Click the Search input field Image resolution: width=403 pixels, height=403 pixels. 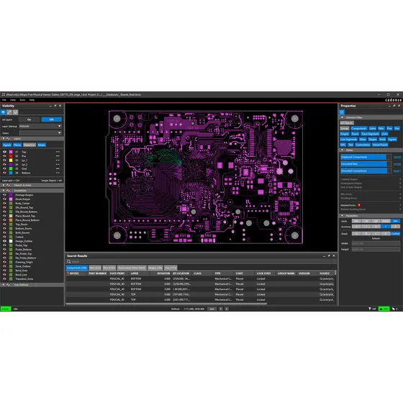[x=201, y=262]
